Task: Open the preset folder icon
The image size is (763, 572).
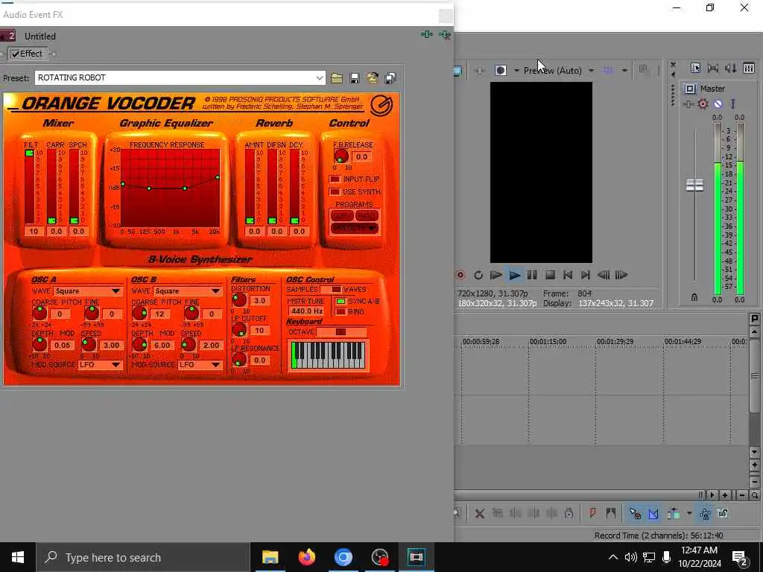Action: [x=336, y=77]
